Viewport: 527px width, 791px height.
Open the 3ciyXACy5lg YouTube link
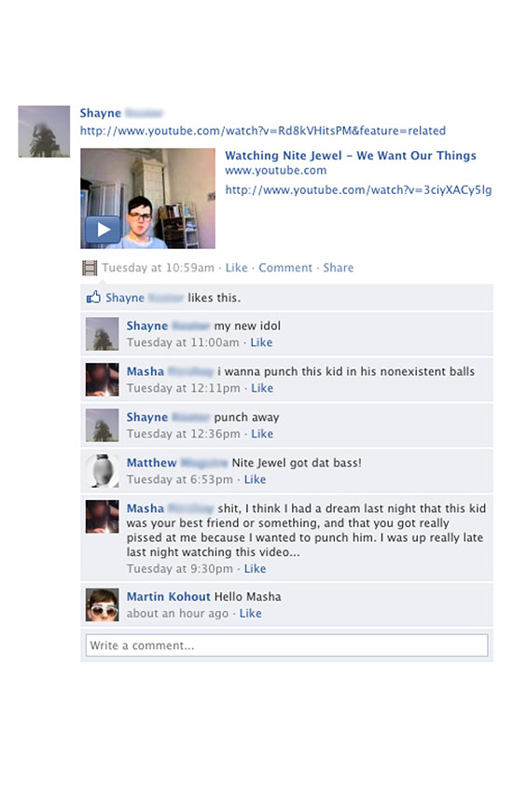click(x=358, y=190)
